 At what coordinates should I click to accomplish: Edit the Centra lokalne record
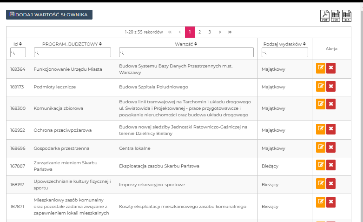321,148
